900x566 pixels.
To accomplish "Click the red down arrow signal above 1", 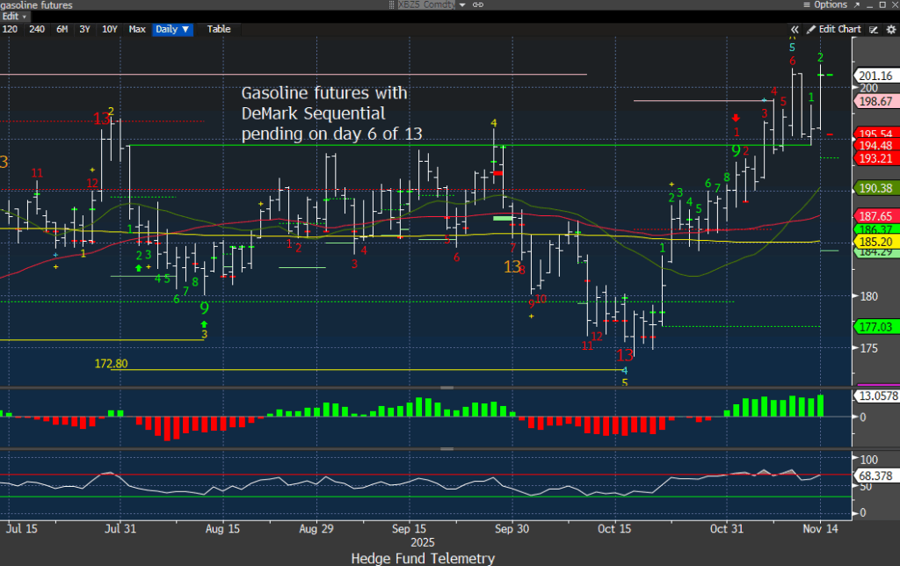I will [x=737, y=117].
